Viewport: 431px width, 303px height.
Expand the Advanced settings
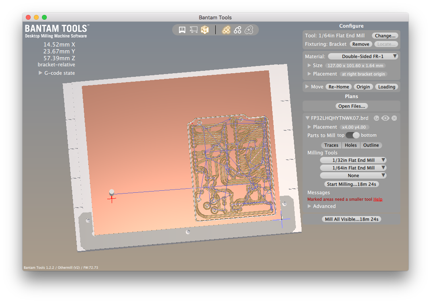(309, 206)
